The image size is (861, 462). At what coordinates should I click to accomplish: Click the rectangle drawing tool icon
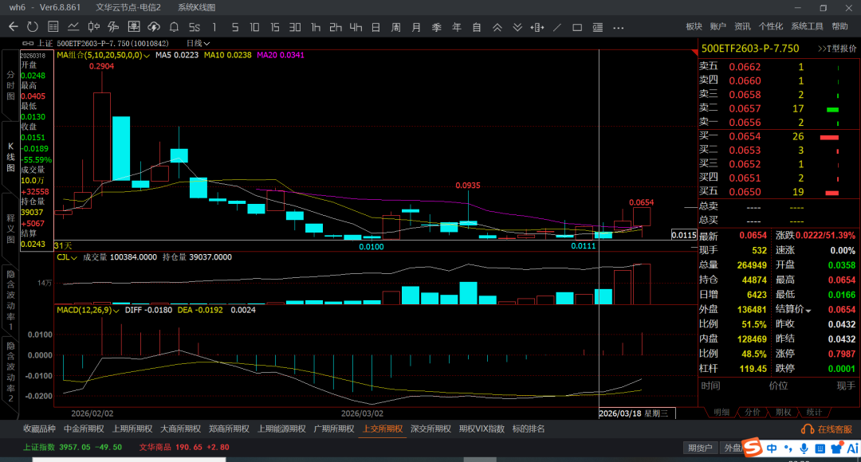(x=577, y=27)
